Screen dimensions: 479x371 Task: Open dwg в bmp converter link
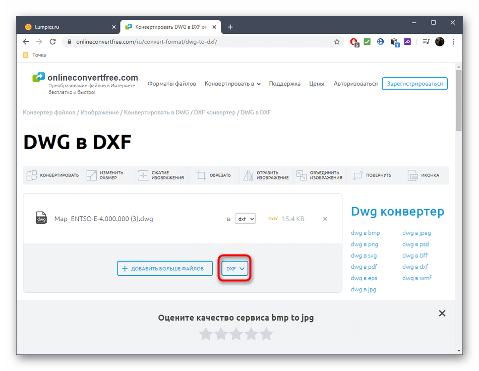coord(366,233)
